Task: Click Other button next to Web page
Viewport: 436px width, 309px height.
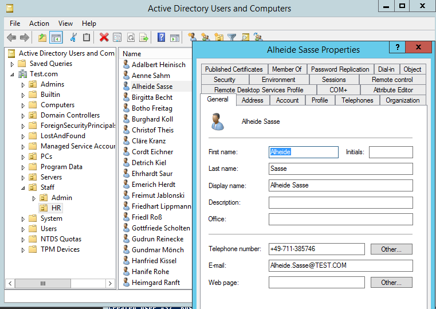Action: point(391,283)
